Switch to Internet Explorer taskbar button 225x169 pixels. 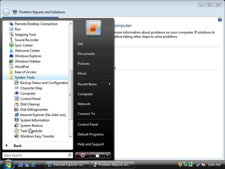(x=67, y=165)
